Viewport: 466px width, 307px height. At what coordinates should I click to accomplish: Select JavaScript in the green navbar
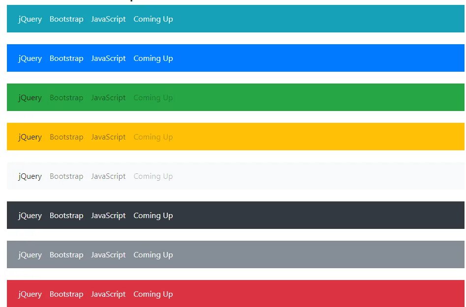click(108, 98)
